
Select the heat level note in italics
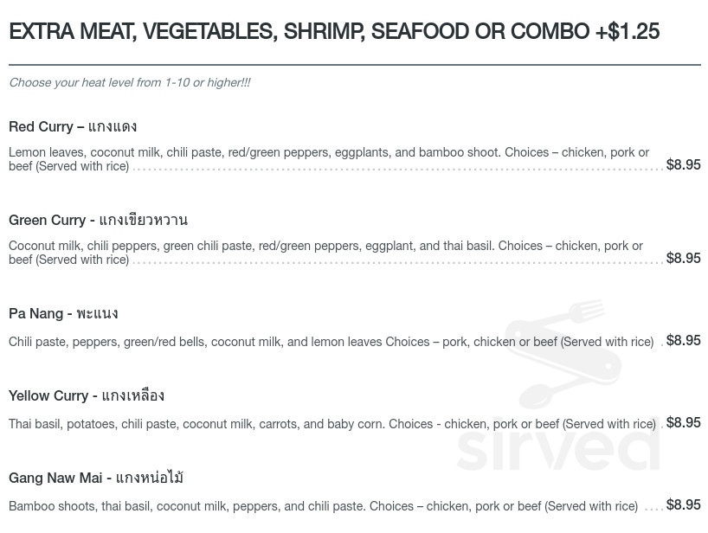130,83
